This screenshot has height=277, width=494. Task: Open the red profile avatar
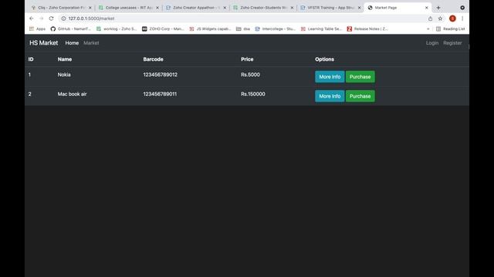coord(452,18)
